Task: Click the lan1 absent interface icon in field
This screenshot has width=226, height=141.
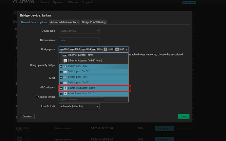Action: pos(117,49)
